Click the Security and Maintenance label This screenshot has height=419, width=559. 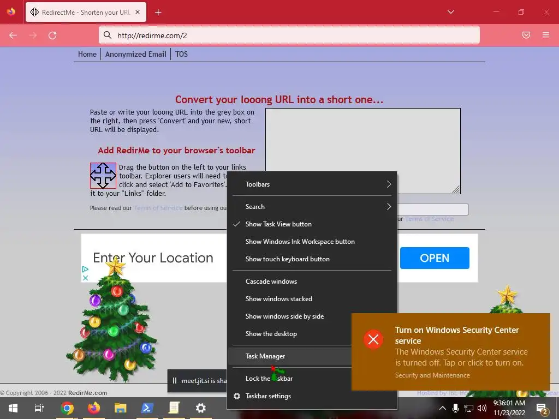(432, 375)
